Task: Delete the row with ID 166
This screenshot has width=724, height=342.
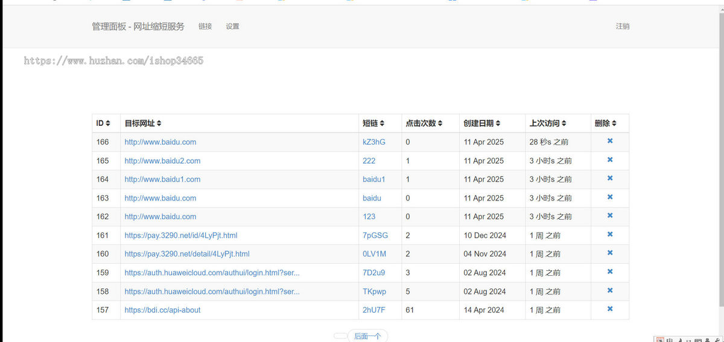Action: click(x=610, y=141)
